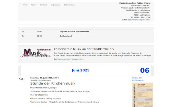Click the Bezirkskantorat Ludwigsburg line

pos(138,10)
